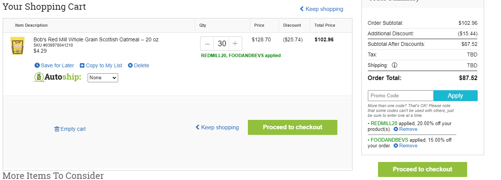Click the Delete item x icon
Viewport: 501px width, 180px height.
tap(130, 65)
